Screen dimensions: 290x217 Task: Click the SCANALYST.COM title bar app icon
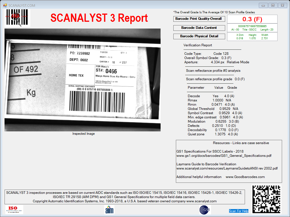pyautogui.click(x=5, y=5)
